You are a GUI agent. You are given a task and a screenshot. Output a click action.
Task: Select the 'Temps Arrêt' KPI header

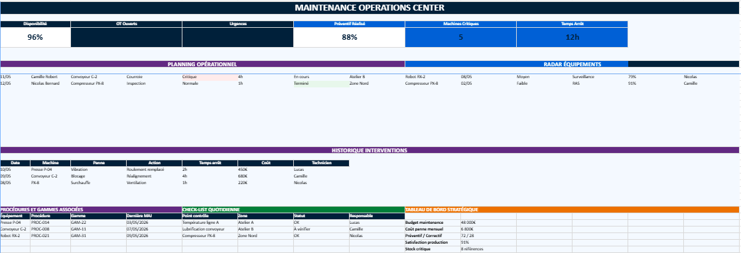pyautogui.click(x=573, y=24)
